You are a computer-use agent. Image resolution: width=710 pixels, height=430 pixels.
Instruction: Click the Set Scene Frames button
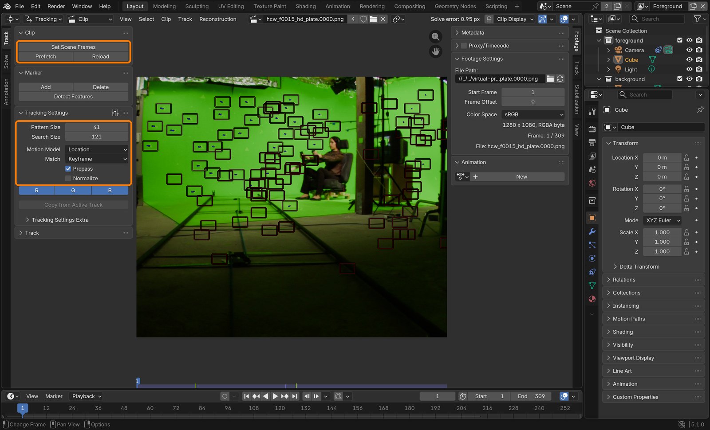73,47
